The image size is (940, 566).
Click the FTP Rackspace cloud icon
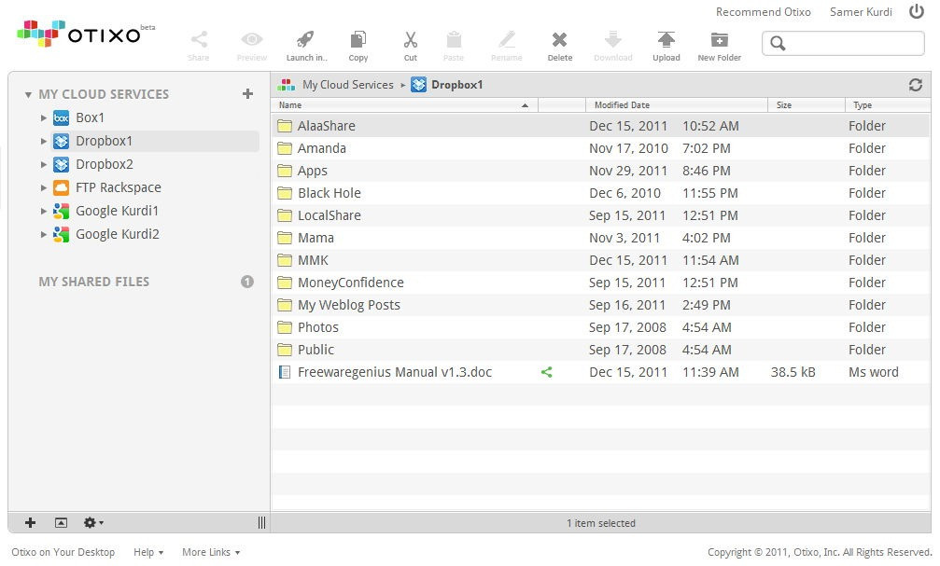pos(62,188)
